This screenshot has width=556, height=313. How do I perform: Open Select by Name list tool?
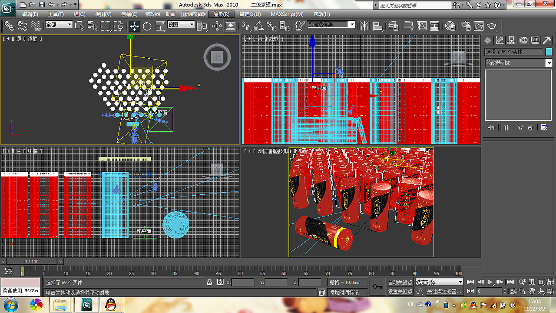coord(93,26)
